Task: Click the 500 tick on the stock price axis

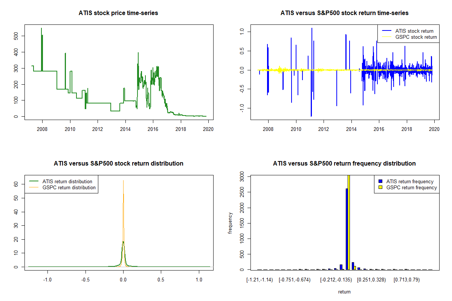Action: tap(17, 36)
